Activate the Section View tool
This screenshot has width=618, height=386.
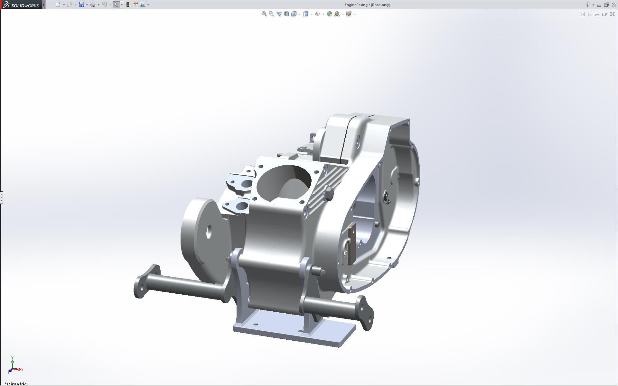point(286,14)
